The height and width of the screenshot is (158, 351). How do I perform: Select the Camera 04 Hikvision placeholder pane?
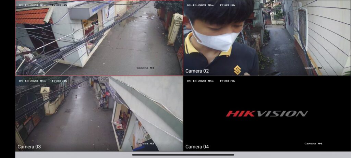pyautogui.click(x=267, y=114)
